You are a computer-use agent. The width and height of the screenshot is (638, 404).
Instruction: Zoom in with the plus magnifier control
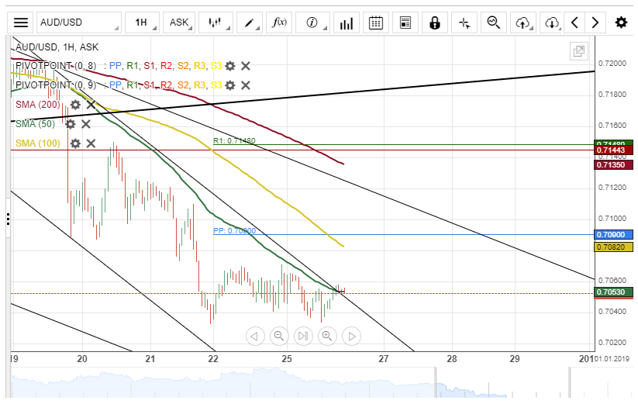tap(327, 336)
